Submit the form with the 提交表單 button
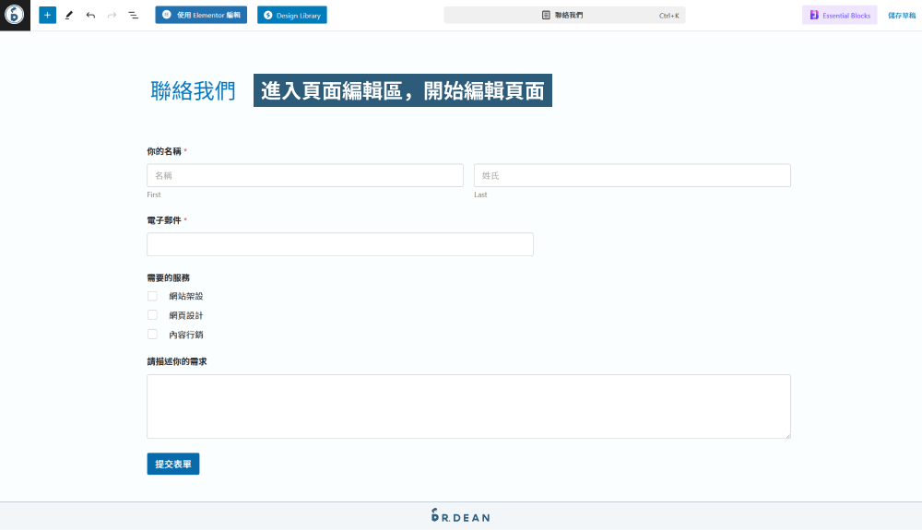The height and width of the screenshot is (530, 922). (x=173, y=464)
